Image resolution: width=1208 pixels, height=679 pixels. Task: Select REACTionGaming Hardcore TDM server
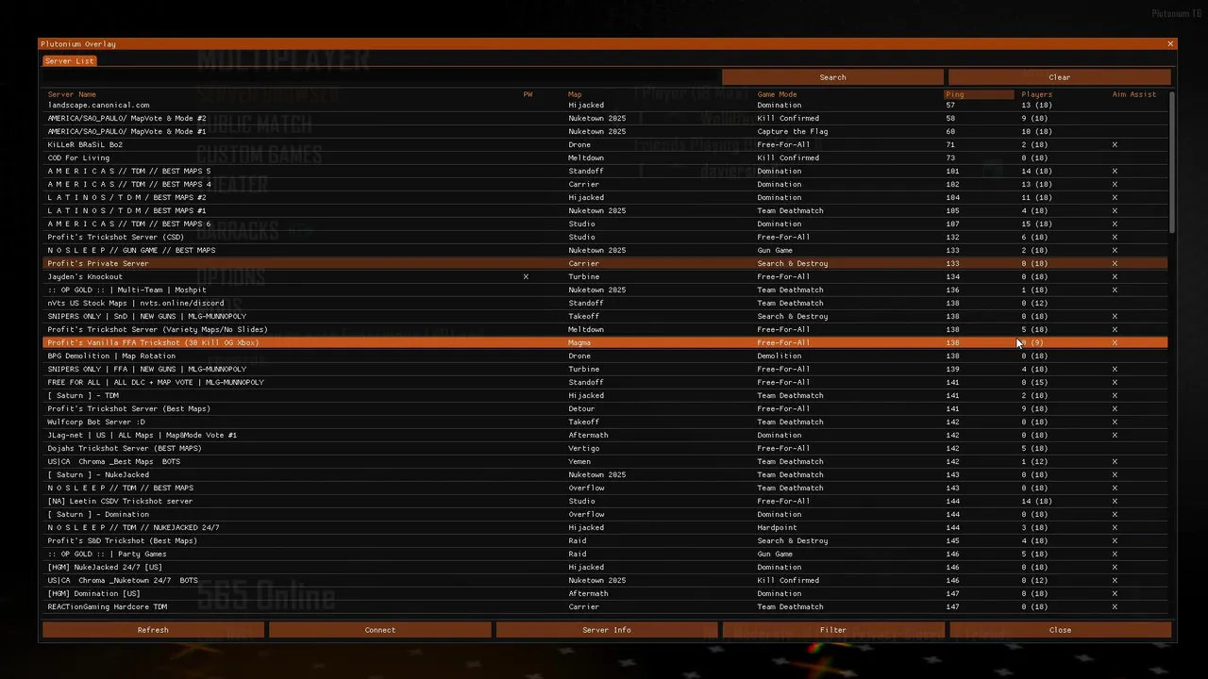(605, 606)
